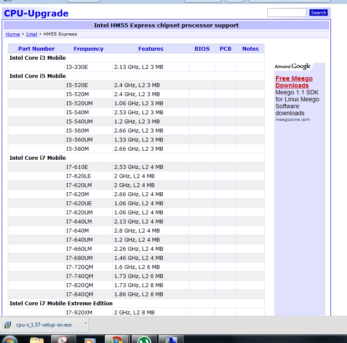Select the I5-540M processor entry
The width and height of the screenshot is (347, 343).
[78, 112]
